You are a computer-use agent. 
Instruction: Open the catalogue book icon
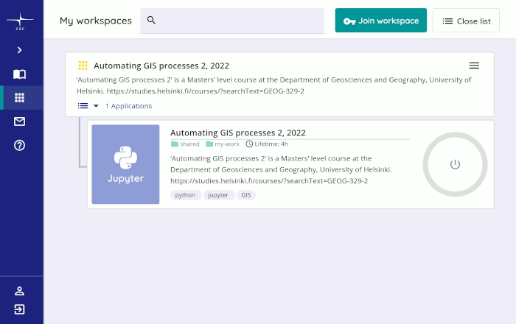click(x=19, y=74)
